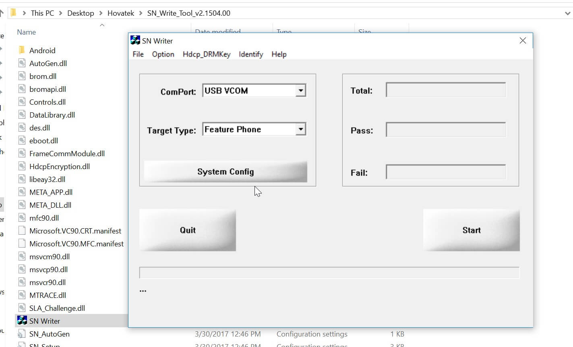
Task: Open the Android folder
Action: (x=42, y=50)
